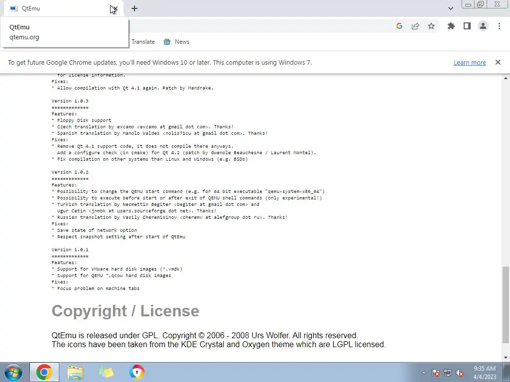510x382 pixels.
Task: Click the Chrome taskbar icon
Action: [44, 372]
